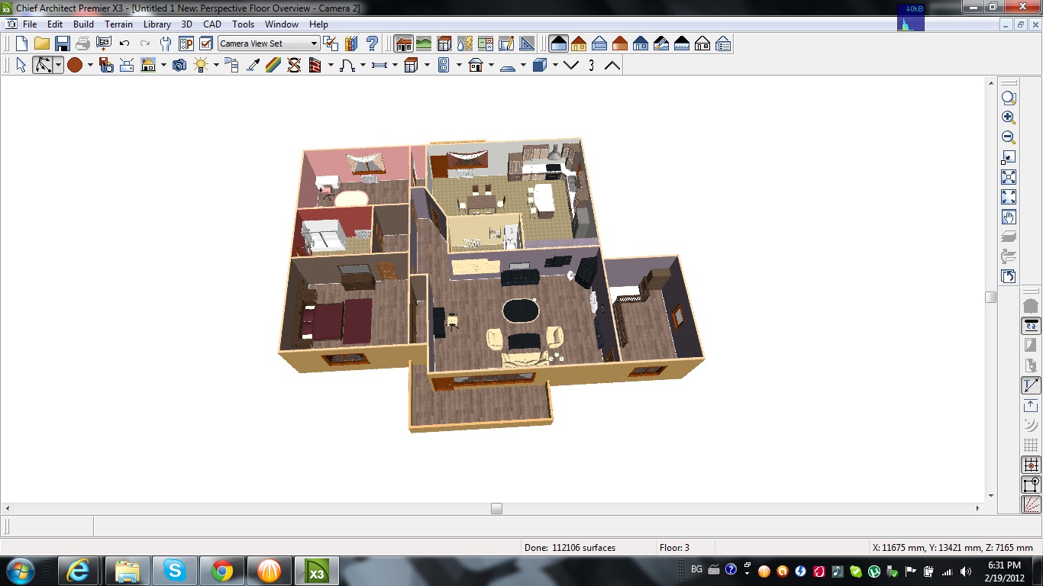
Task: Click the Adjust Sunlight lightbulb tool
Action: (202, 66)
